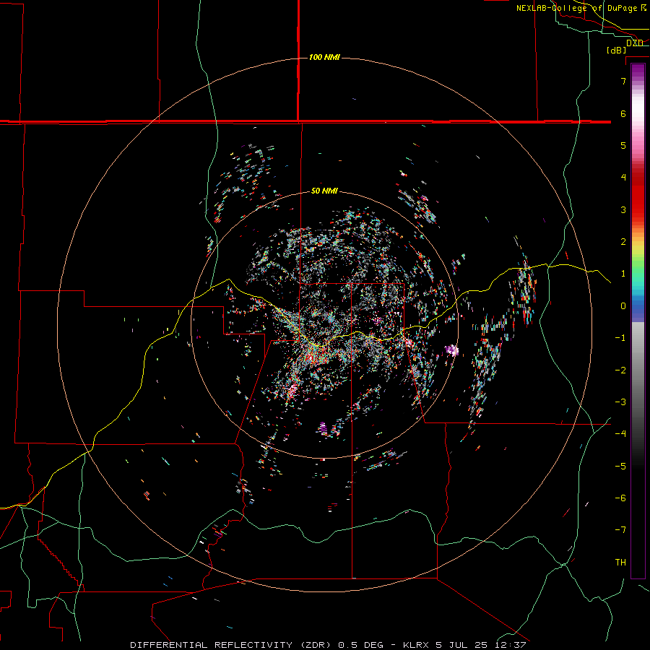Click the 12:37 timestamp in the caption
Screen dimensions: 650x650
click(x=511, y=645)
